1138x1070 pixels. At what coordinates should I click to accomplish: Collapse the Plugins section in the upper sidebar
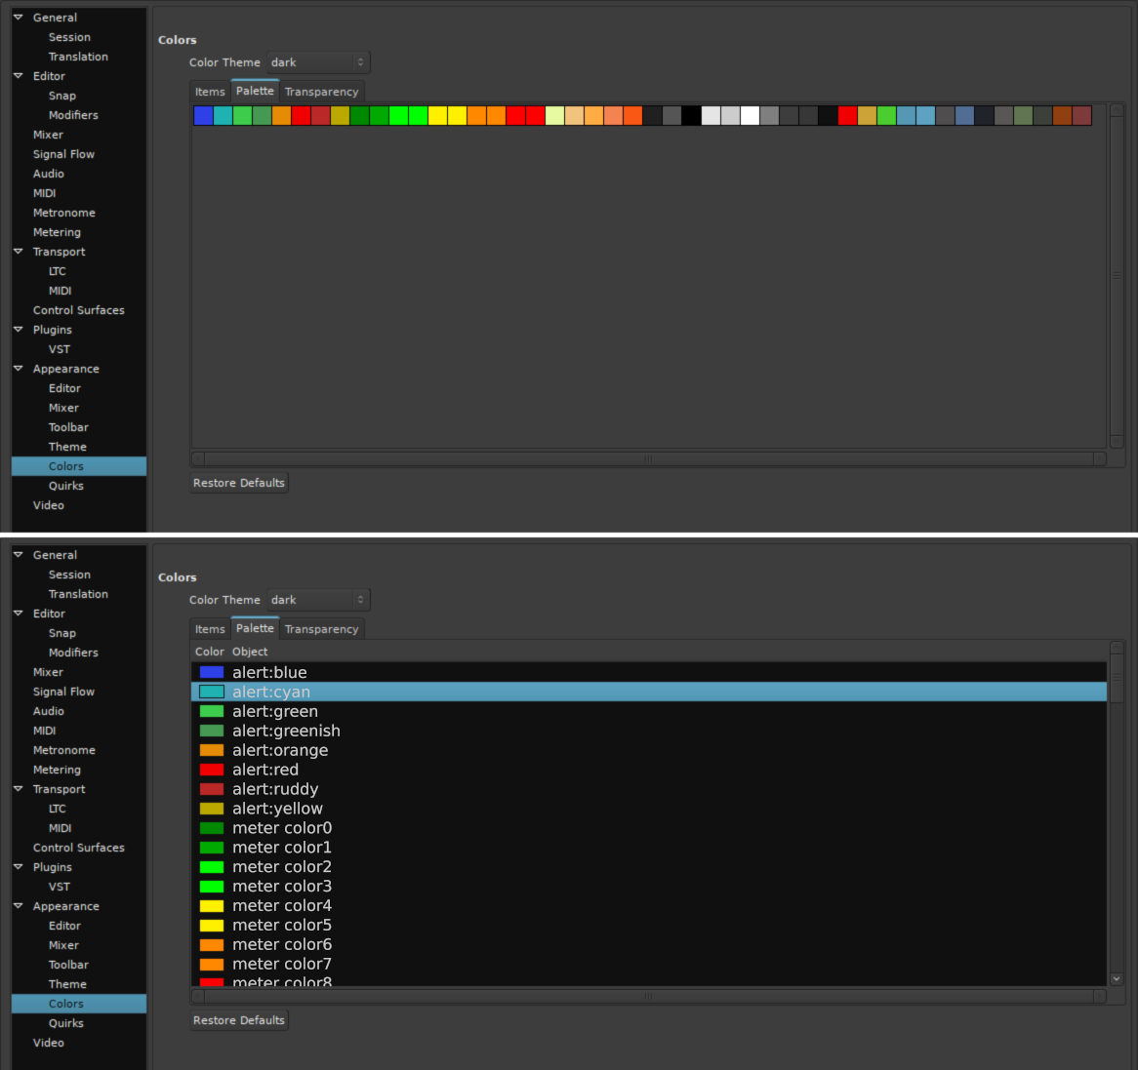pos(19,330)
